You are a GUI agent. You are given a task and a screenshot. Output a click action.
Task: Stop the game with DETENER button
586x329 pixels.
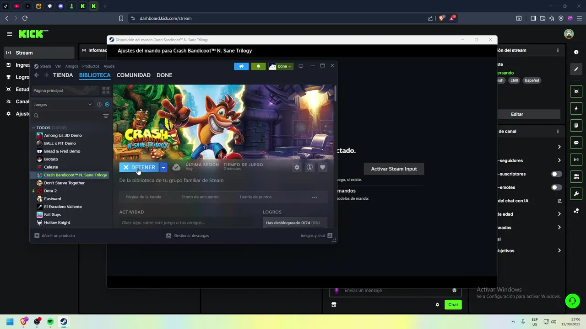139,167
